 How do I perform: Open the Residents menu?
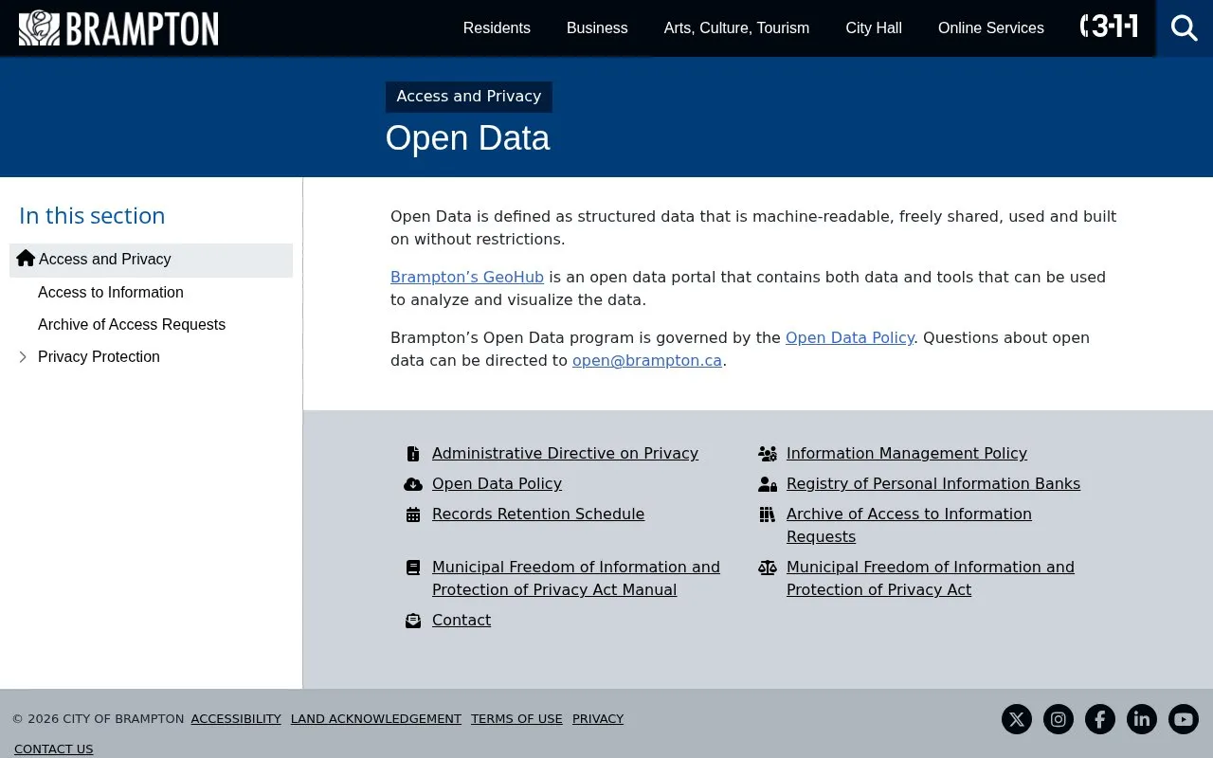pos(497,28)
